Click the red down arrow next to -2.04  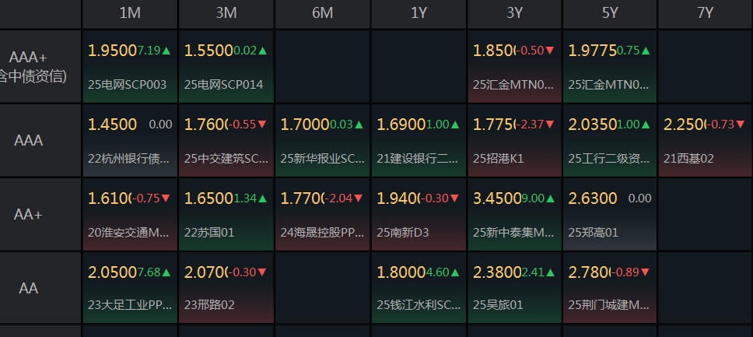pyautogui.click(x=358, y=198)
